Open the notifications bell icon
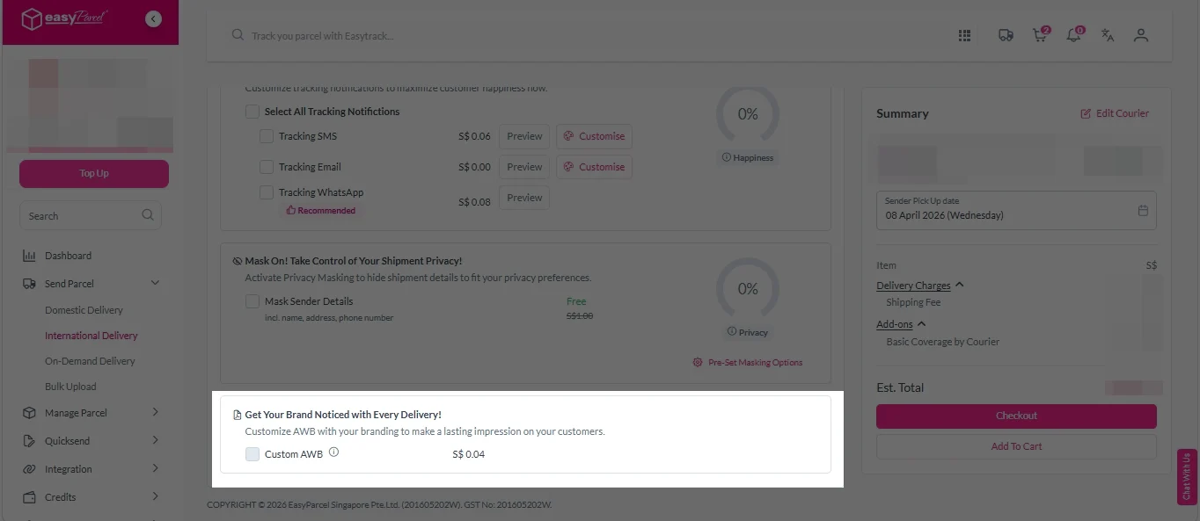 coord(1072,35)
